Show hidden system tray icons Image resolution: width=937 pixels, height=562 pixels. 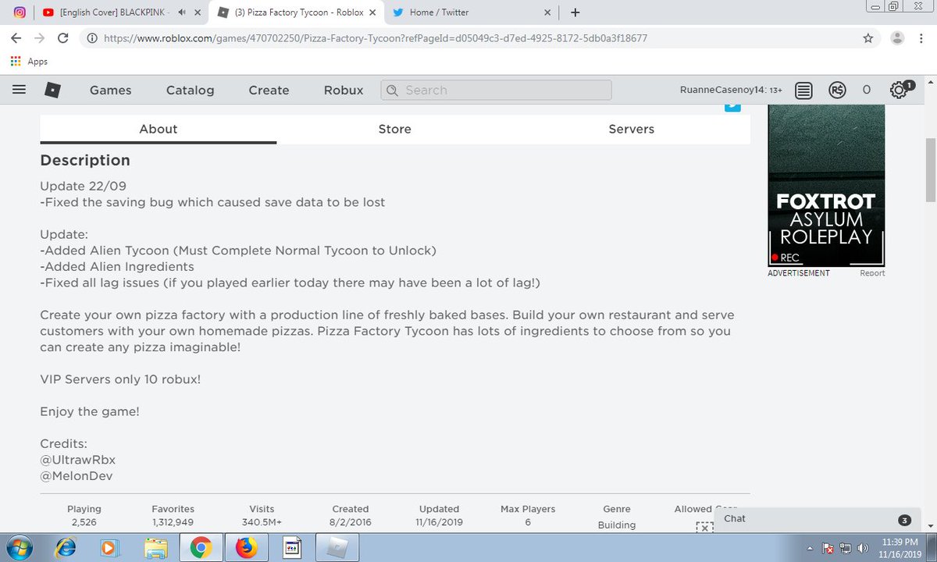811,548
